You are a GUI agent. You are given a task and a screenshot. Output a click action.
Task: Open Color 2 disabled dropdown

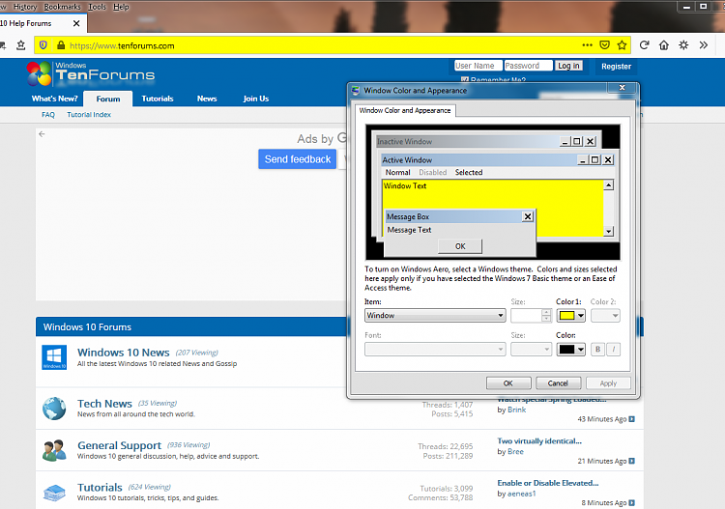click(x=605, y=316)
